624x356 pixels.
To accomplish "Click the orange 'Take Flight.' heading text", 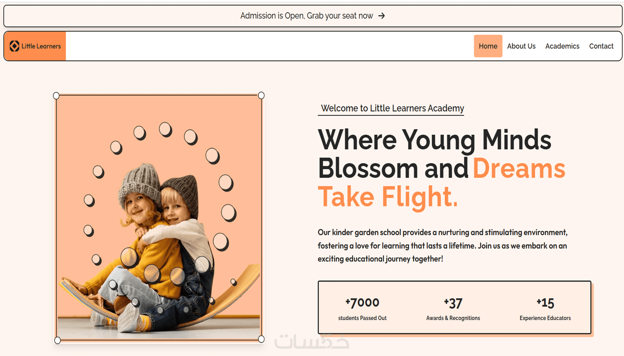I will (x=388, y=197).
